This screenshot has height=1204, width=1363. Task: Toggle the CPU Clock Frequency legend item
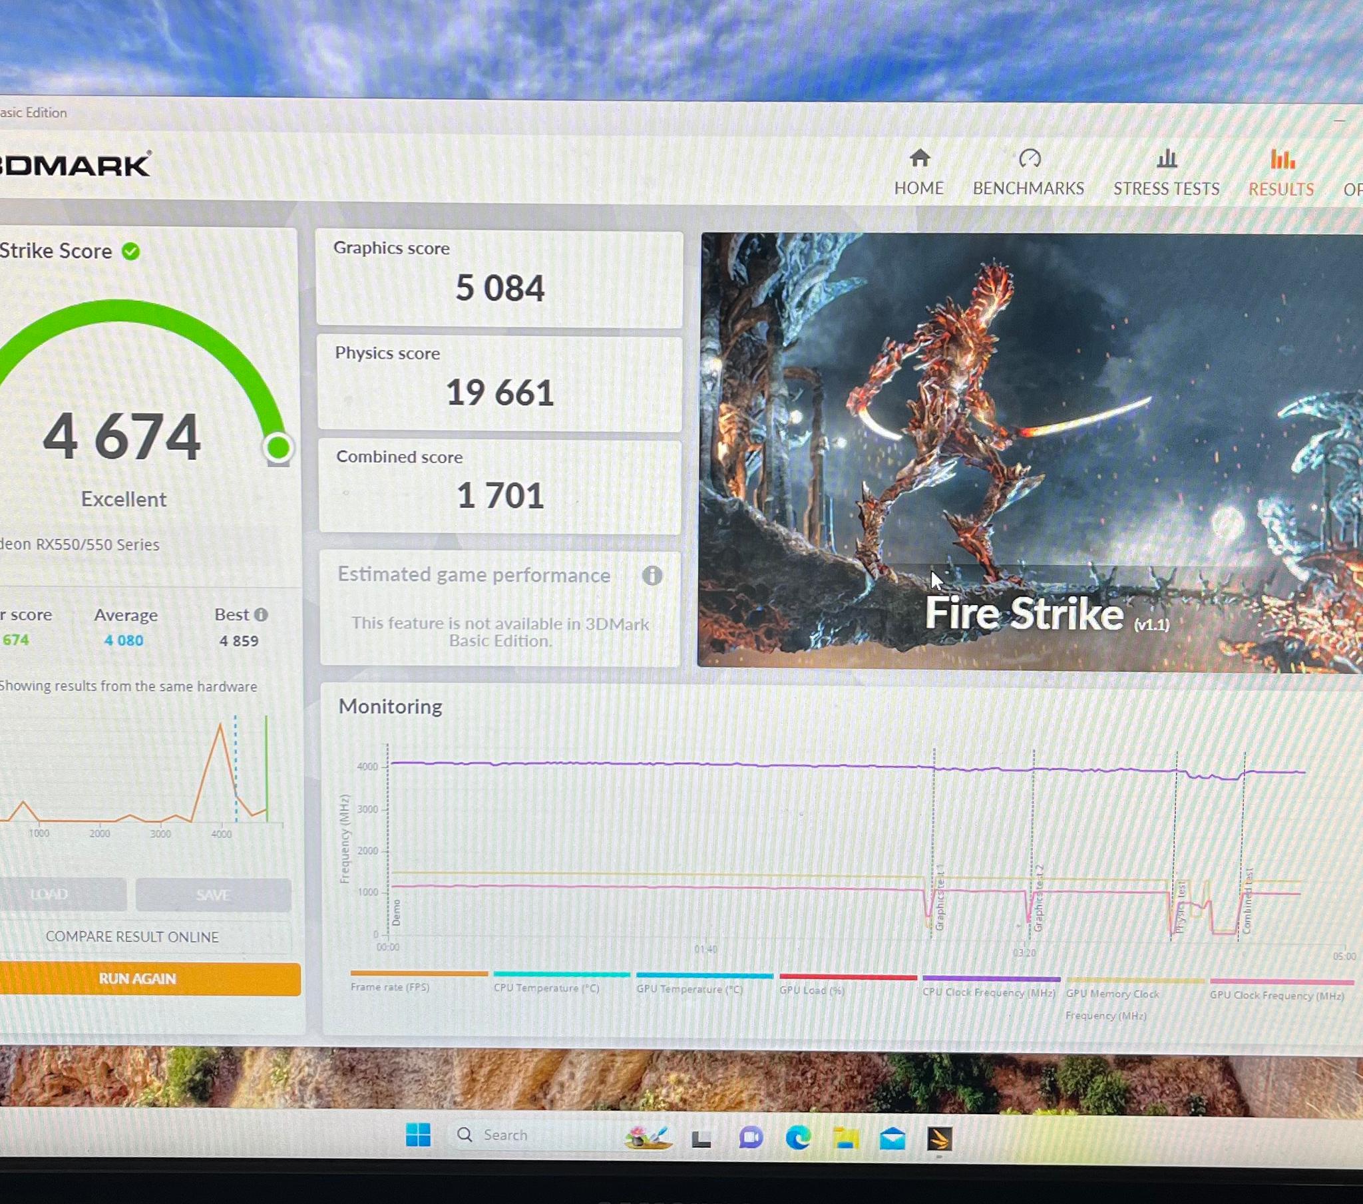(x=991, y=986)
